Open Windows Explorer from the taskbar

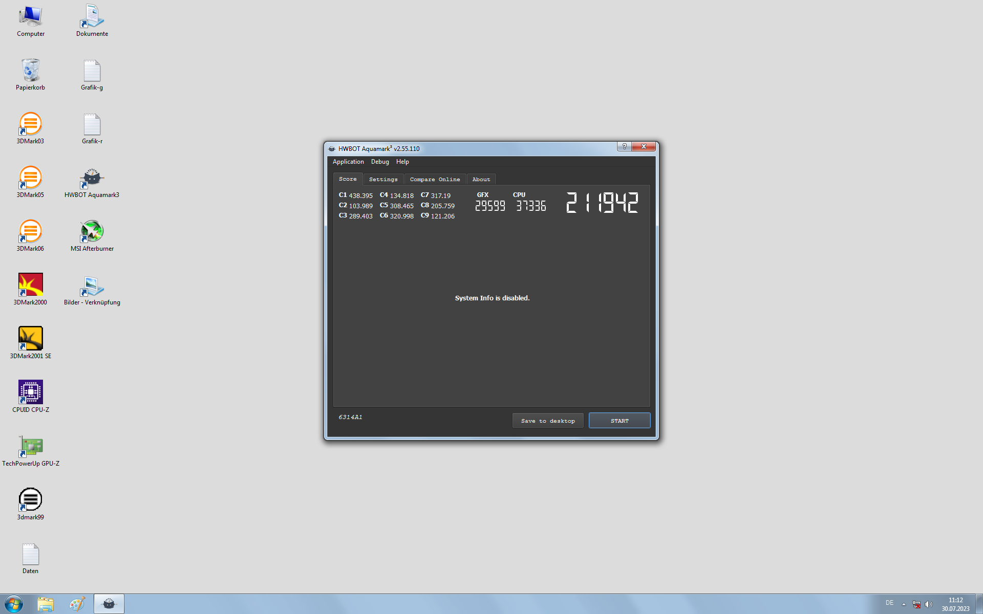click(46, 604)
